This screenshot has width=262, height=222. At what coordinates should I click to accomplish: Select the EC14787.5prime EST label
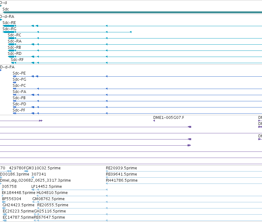click(18, 218)
